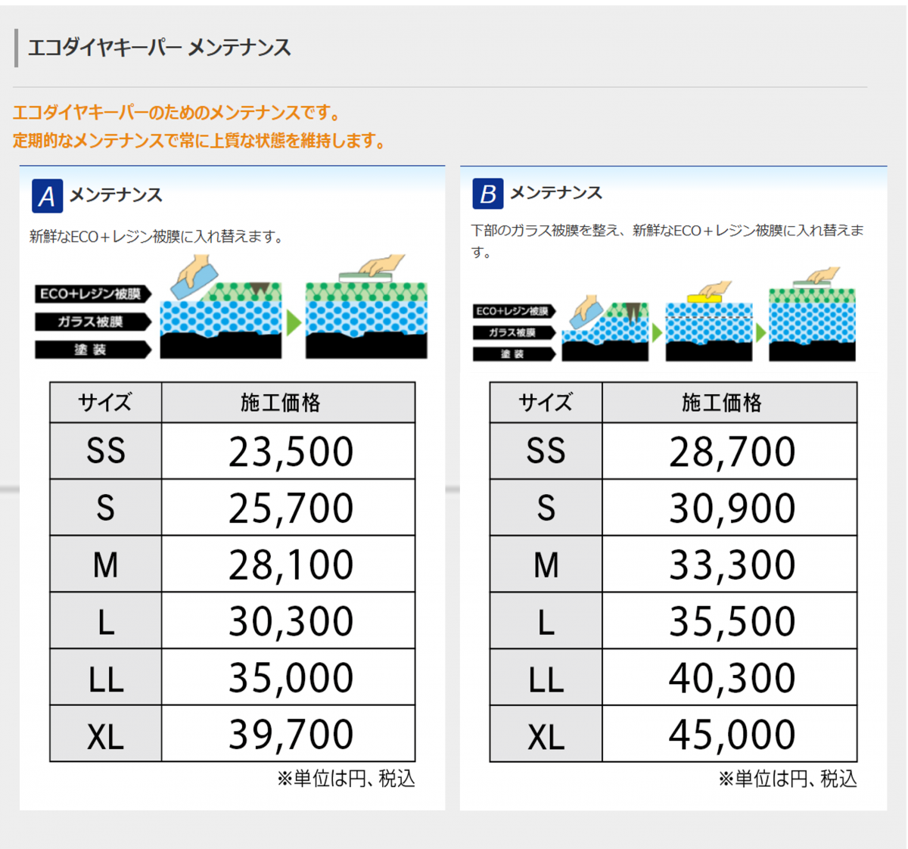Screen dimensions: 908x849
Task: Click the blue B badge icon
Action: (x=487, y=194)
